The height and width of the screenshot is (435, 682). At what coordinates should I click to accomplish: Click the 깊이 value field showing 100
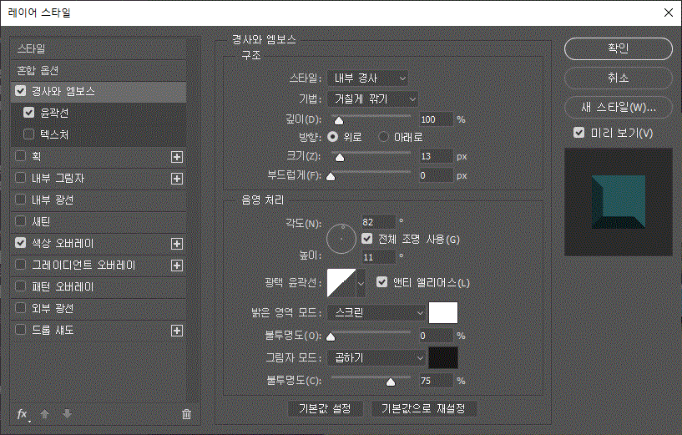tap(436, 119)
